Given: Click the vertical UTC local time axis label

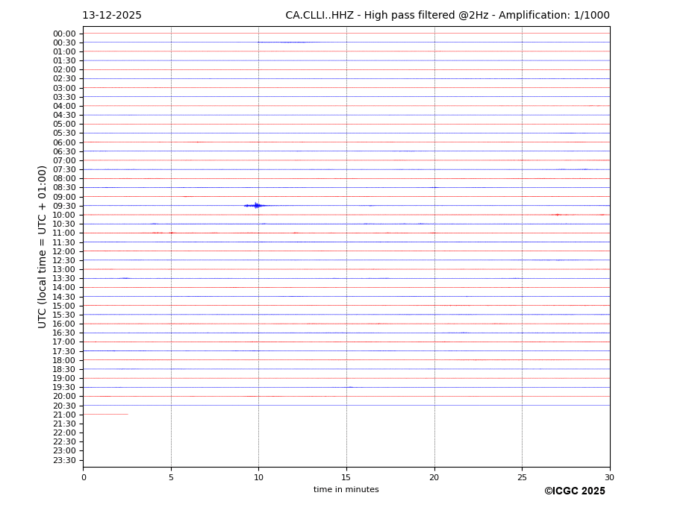Looking at the screenshot, I should [x=43, y=246].
